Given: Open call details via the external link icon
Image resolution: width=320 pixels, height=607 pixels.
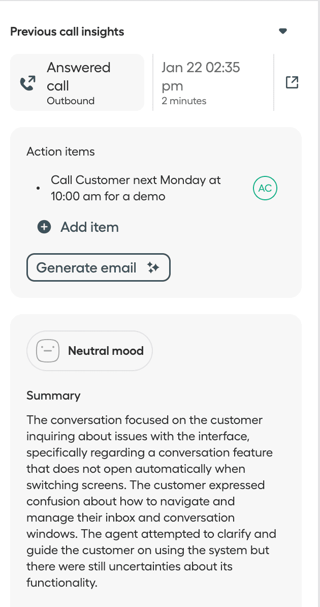Looking at the screenshot, I should tap(292, 82).
